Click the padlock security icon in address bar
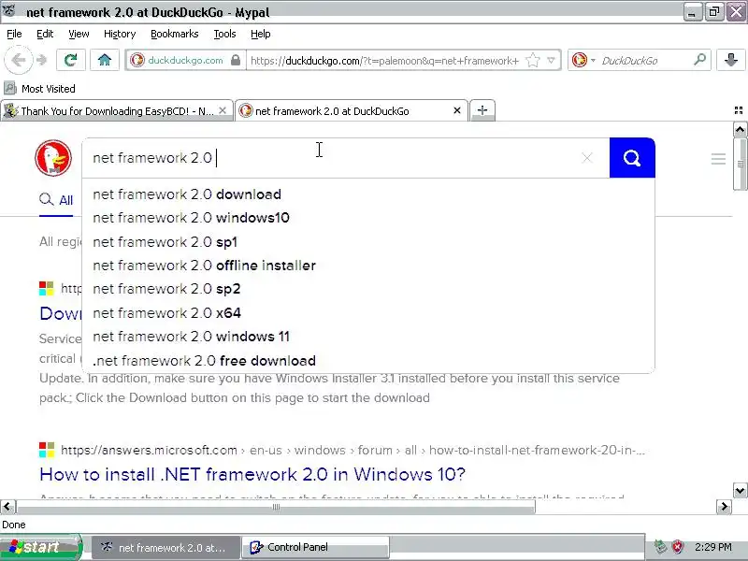This screenshot has height=561, width=748. [236, 60]
